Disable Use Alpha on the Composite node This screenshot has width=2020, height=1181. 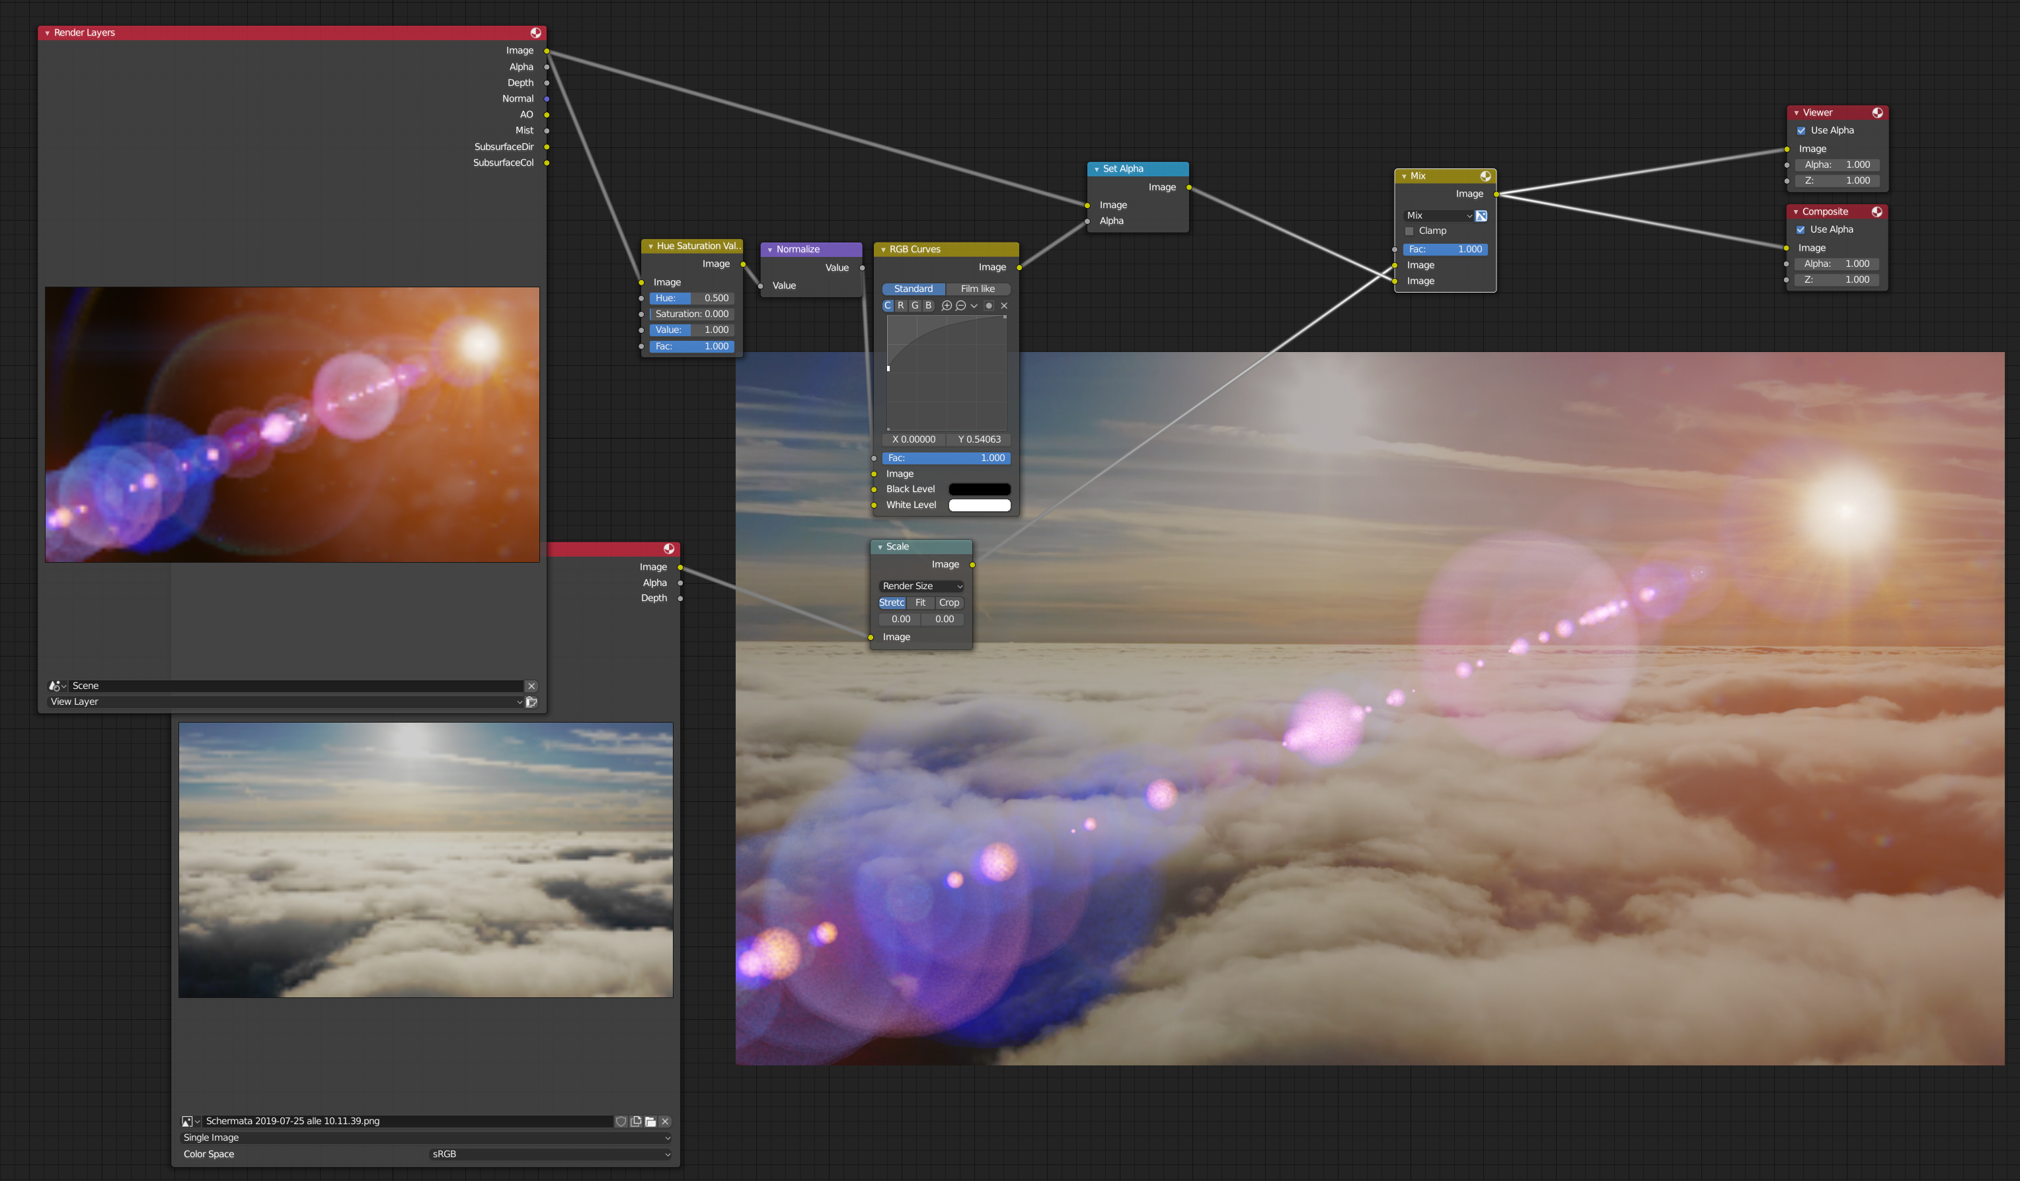click(1801, 229)
